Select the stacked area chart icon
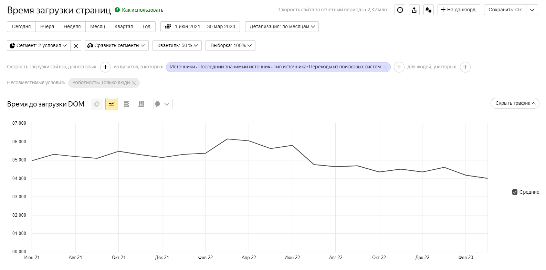 tap(126, 104)
